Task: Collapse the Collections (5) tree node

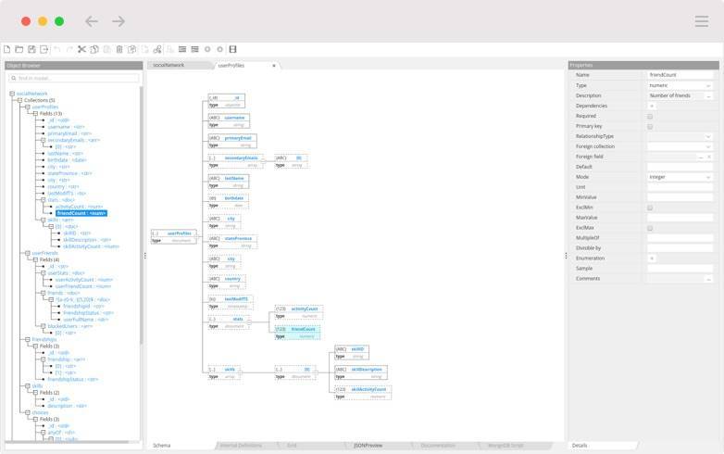Action: (x=19, y=100)
